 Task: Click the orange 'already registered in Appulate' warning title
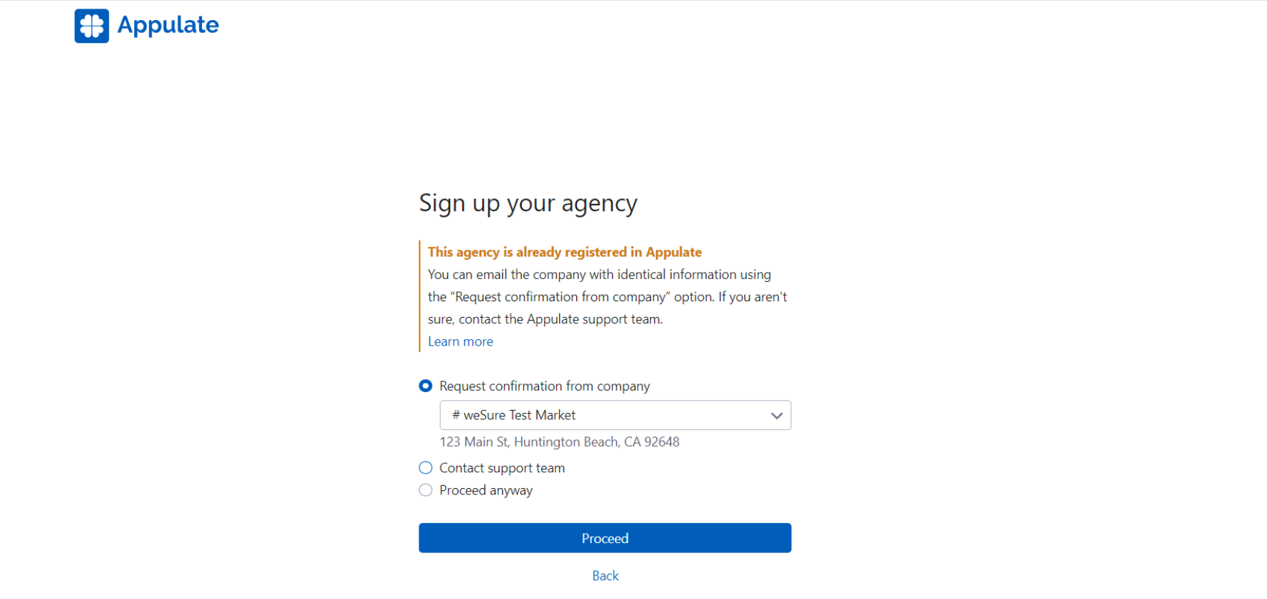[x=565, y=252]
